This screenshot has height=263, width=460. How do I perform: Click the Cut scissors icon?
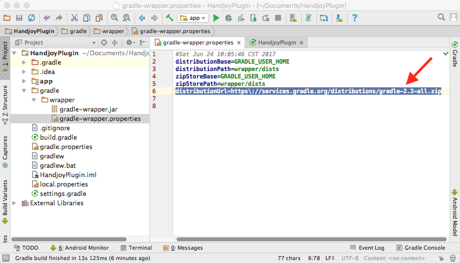pos(74,18)
